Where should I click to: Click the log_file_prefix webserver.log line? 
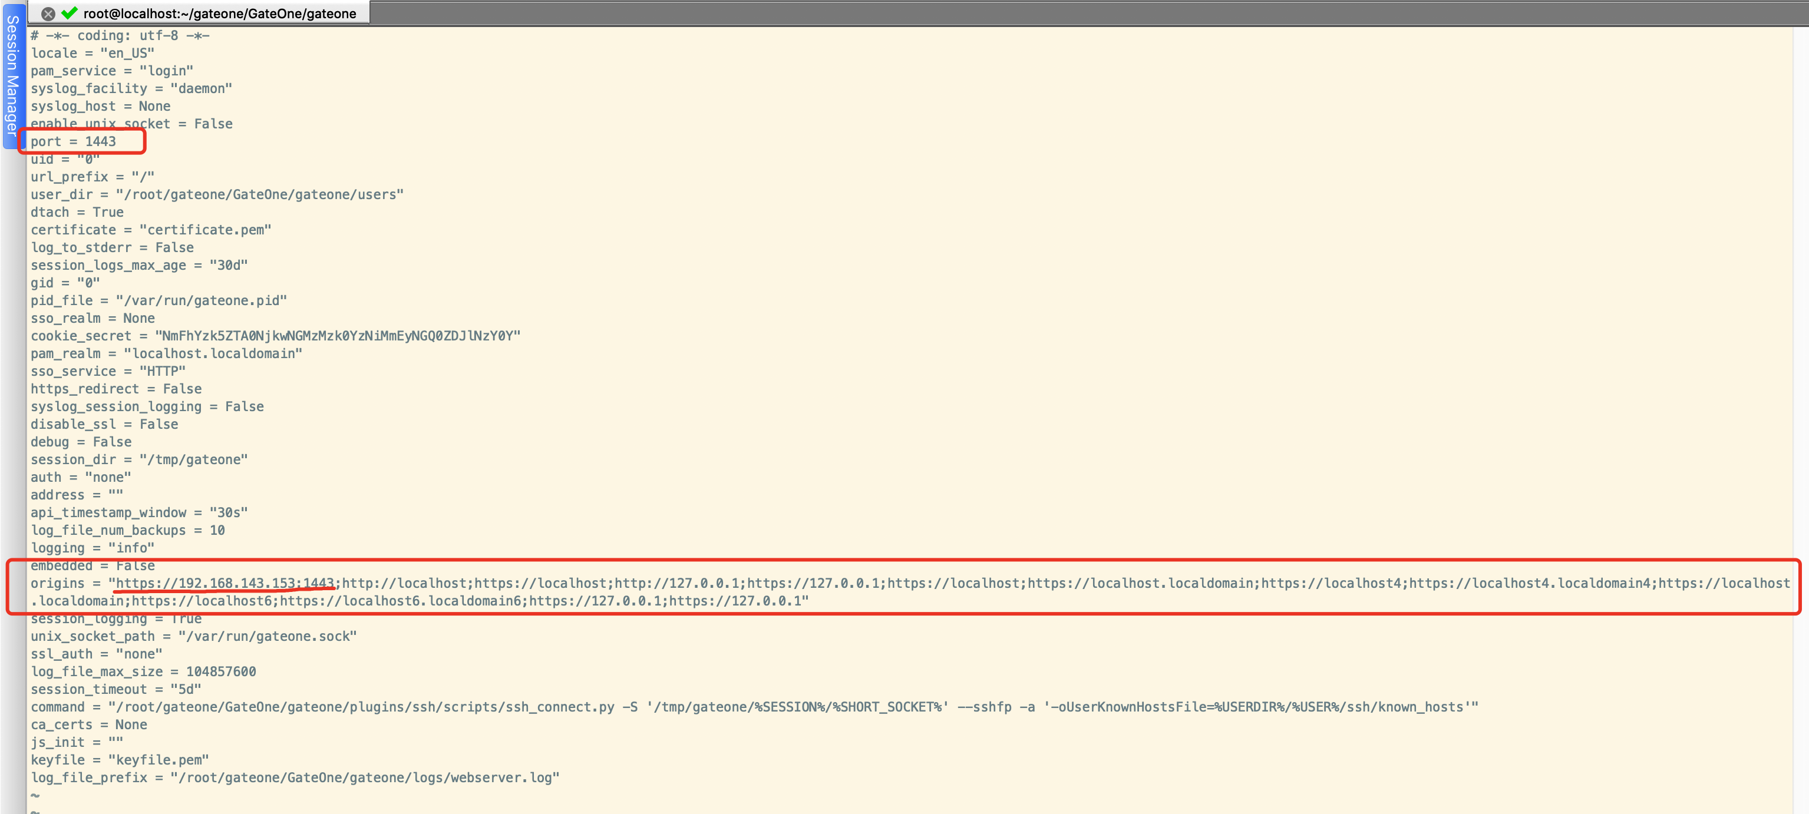click(x=295, y=777)
